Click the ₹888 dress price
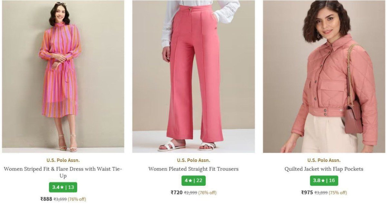The height and width of the screenshot is (205, 387). 46,199
